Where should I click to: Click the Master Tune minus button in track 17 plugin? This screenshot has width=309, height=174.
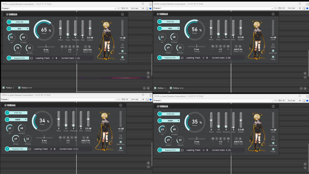pos(85,47)
